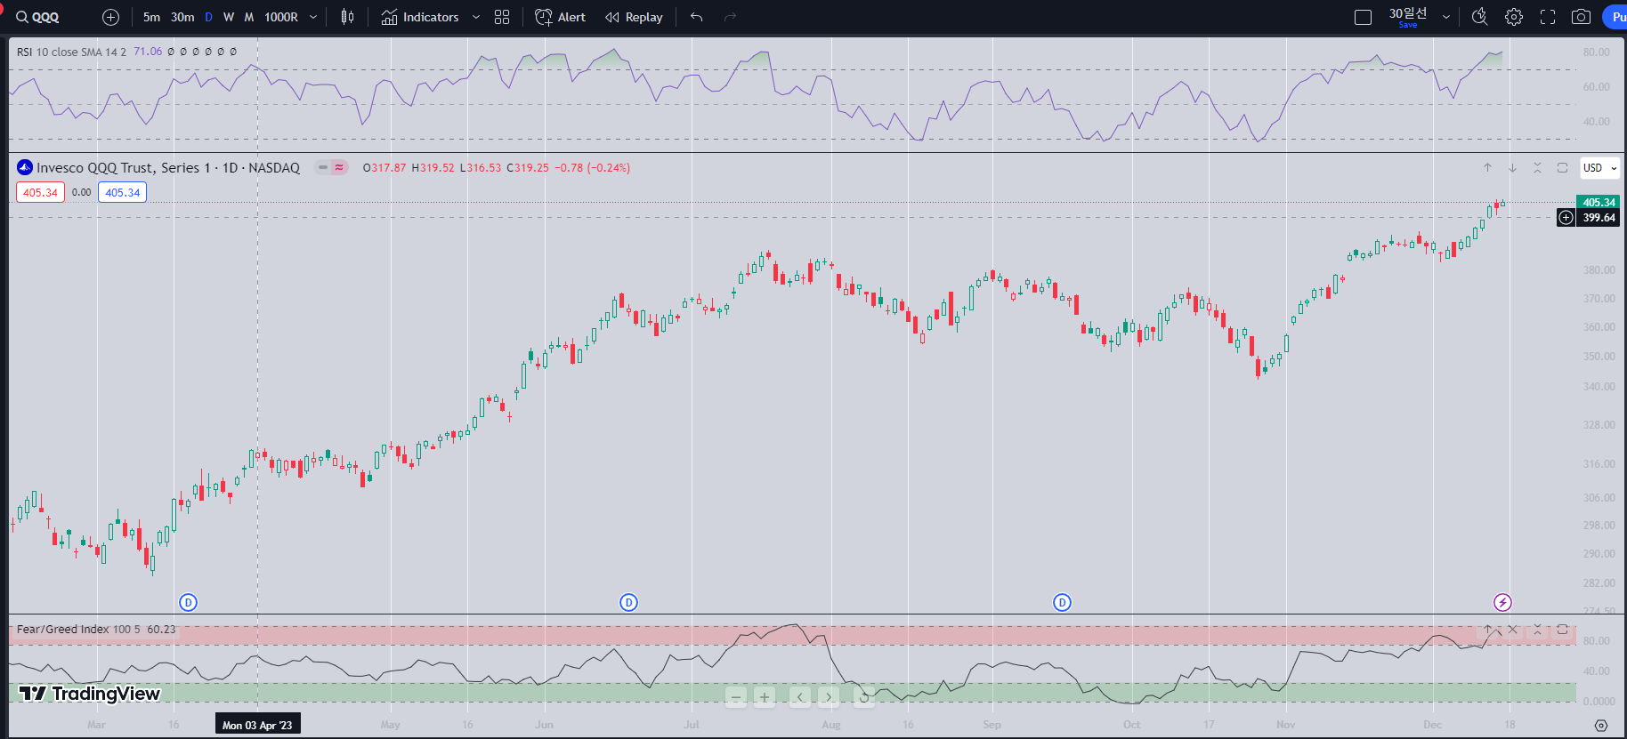This screenshot has width=1627, height=739.
Task: Click the 80.00 level on RSI scale
Action: [x=1596, y=52]
